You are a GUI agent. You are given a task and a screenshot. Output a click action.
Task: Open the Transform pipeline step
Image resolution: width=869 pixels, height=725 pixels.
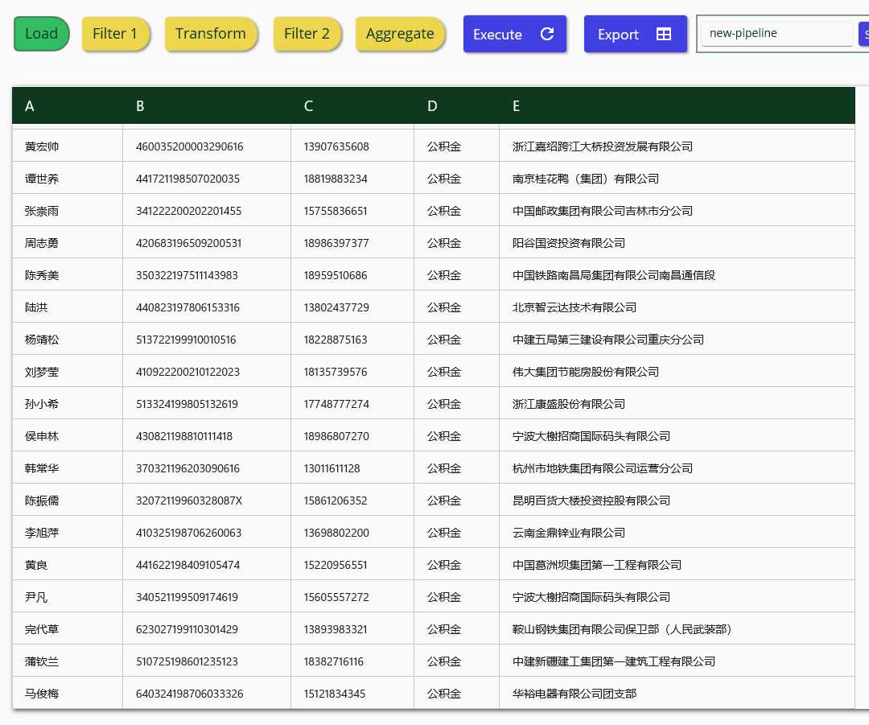(211, 34)
